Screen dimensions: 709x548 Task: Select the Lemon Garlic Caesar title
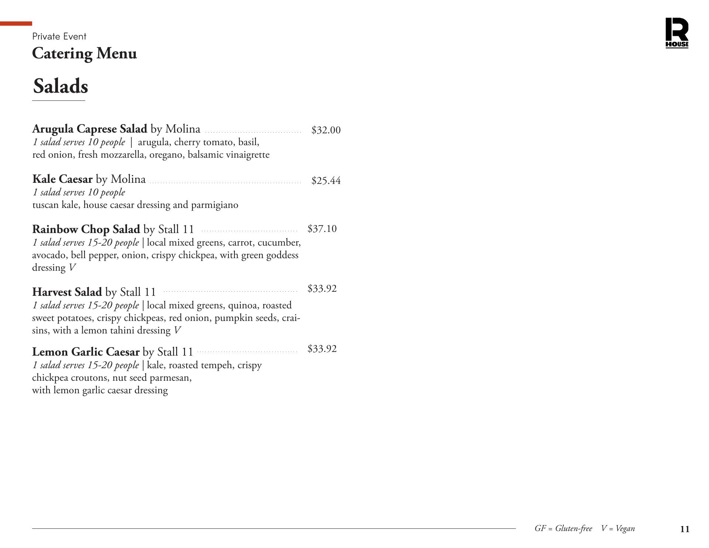pyautogui.click(x=86, y=352)
